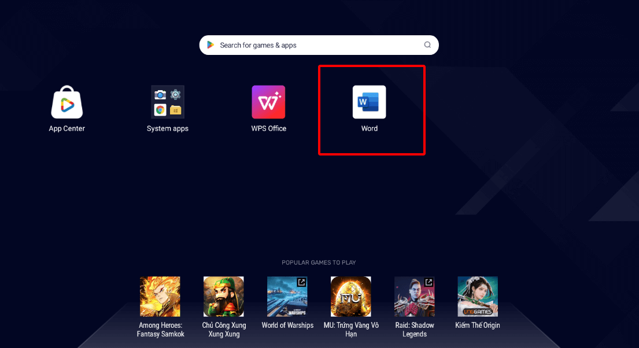Open Raid: Shadow Legends game thumbnail
Screen dimensions: 639x348
click(415, 297)
